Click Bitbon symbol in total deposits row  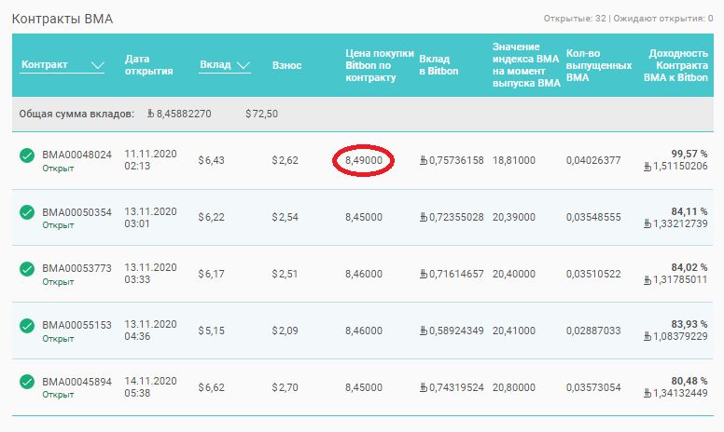[x=150, y=114]
